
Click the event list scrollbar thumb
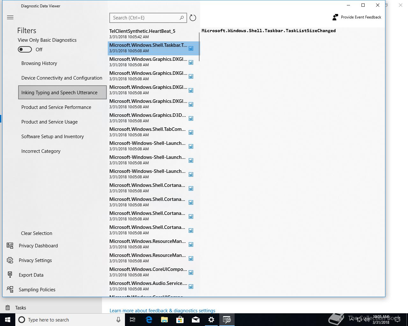pos(199,46)
